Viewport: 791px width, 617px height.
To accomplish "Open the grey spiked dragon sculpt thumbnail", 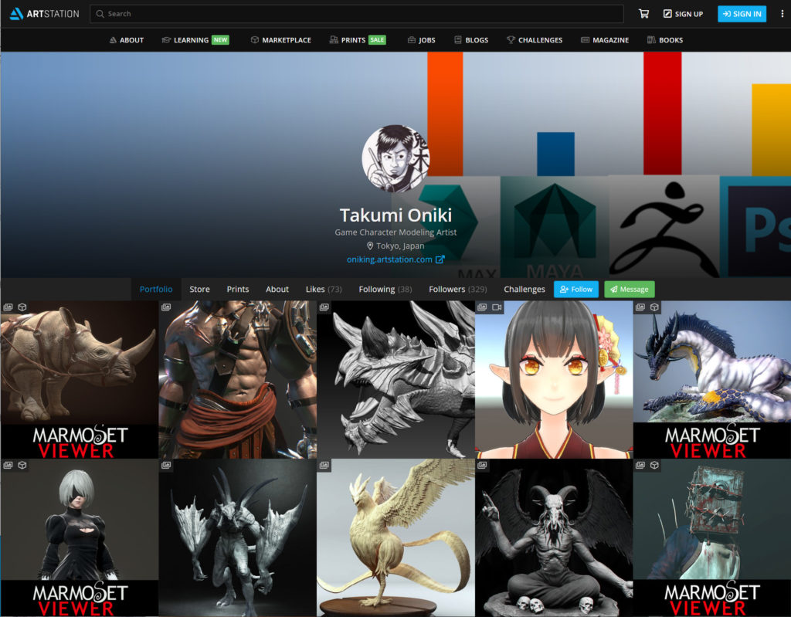I will (x=395, y=379).
